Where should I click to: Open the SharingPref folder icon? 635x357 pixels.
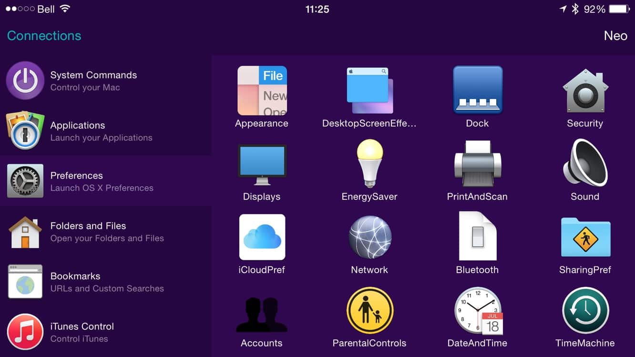pyautogui.click(x=585, y=237)
